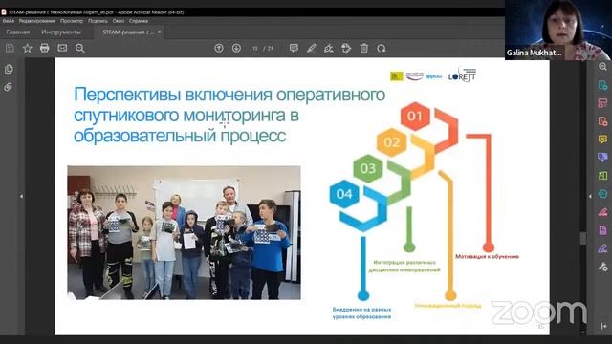Switch to the Главная tab
The height and width of the screenshot is (344, 612).
[x=17, y=32]
